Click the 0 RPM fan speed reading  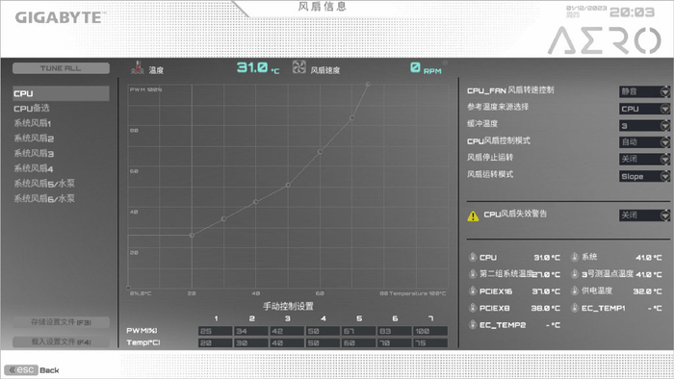(426, 68)
